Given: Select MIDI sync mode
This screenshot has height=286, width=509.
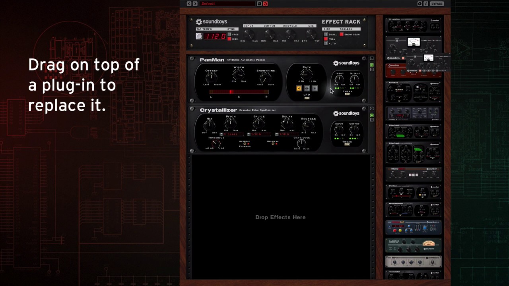Looking at the screenshot, I should point(229,39).
